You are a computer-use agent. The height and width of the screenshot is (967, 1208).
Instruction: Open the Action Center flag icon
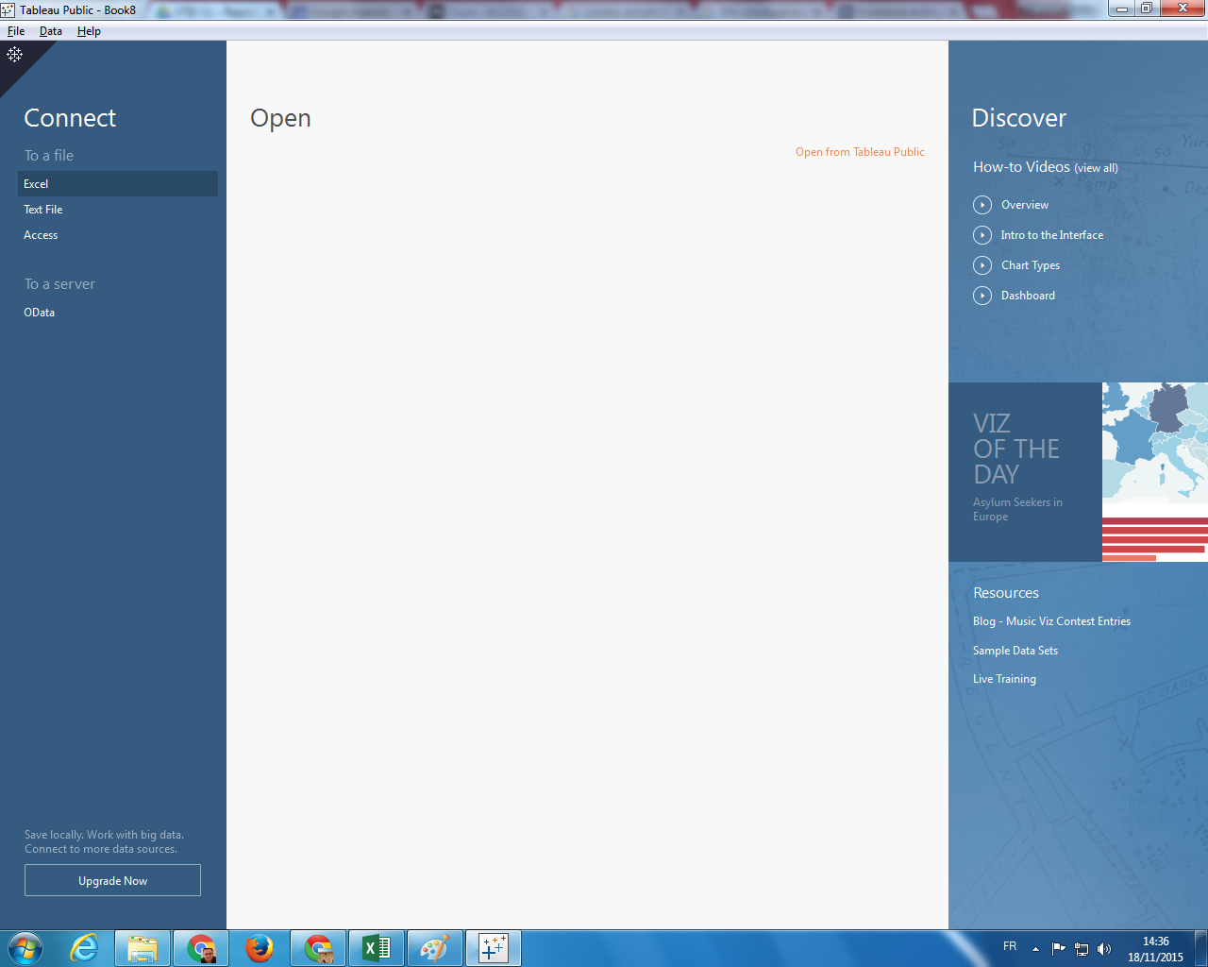(x=1058, y=949)
